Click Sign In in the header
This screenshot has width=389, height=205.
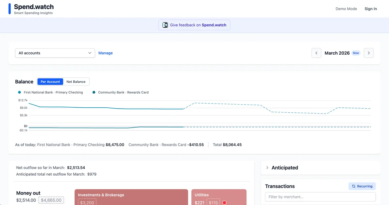coord(370,9)
